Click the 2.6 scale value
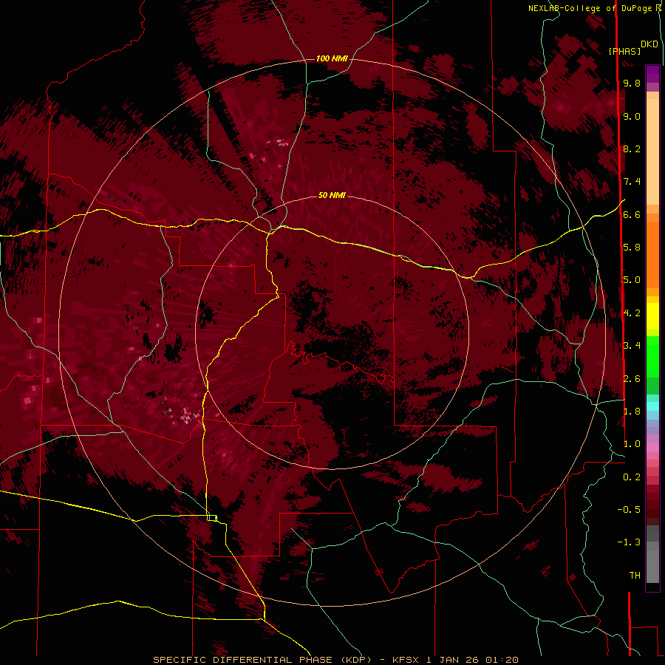665x665 pixels. click(632, 379)
